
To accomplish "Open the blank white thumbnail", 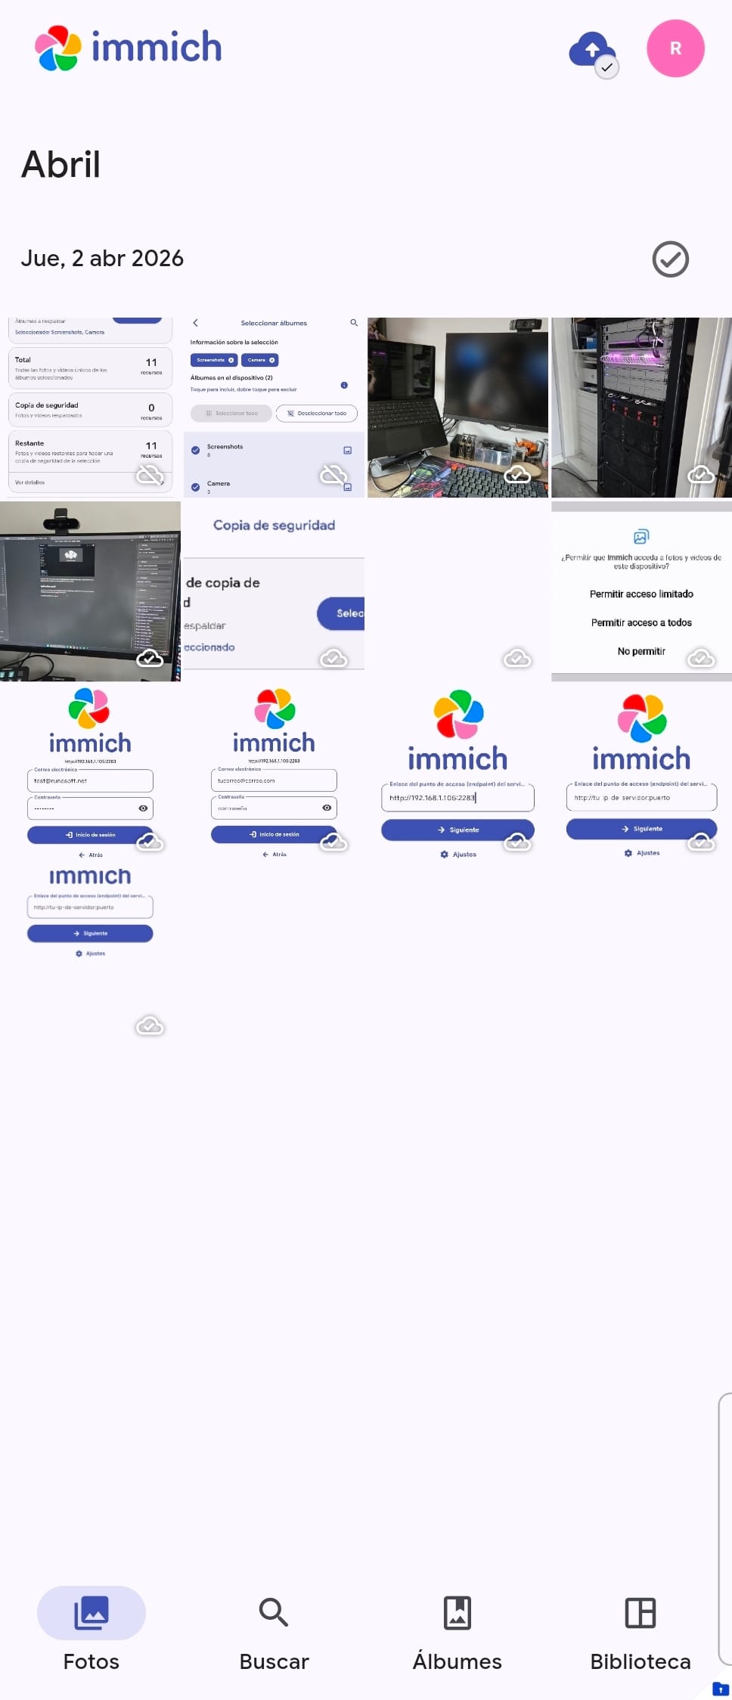I will pyautogui.click(x=457, y=591).
